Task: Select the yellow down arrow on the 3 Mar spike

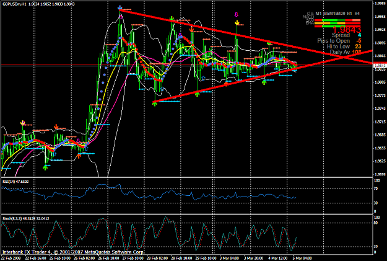Action: [x=237, y=23]
